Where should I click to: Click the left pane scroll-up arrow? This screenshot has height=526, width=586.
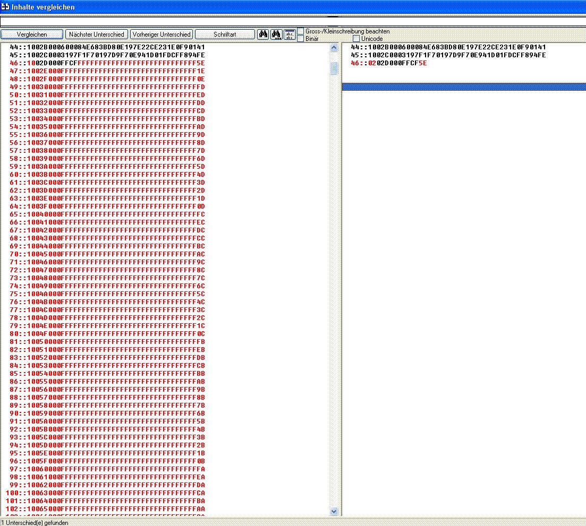tap(334, 48)
